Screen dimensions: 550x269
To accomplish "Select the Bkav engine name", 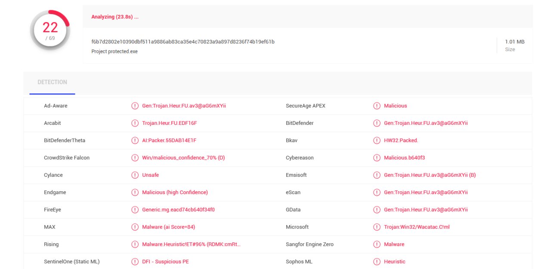I will [292, 140].
